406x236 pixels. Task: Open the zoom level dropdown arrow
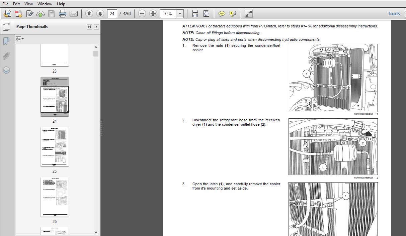180,14
